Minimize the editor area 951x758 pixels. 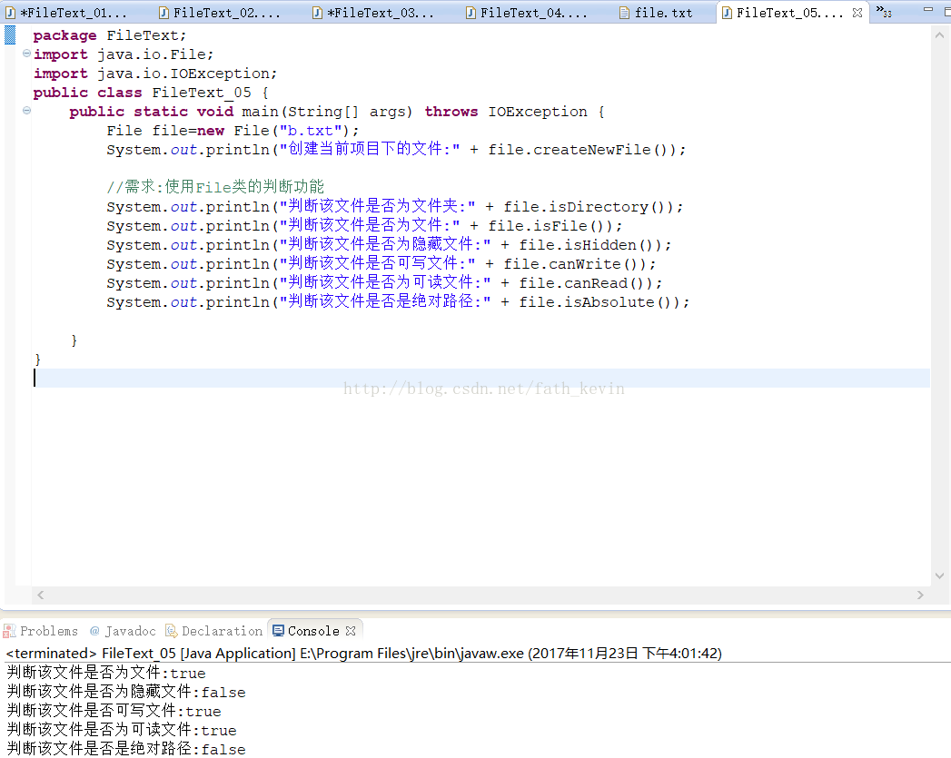928,9
